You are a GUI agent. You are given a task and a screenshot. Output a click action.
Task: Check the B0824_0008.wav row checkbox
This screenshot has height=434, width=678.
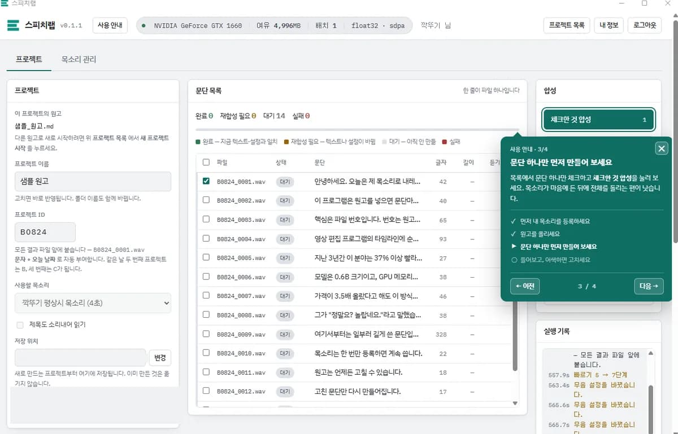click(x=206, y=315)
